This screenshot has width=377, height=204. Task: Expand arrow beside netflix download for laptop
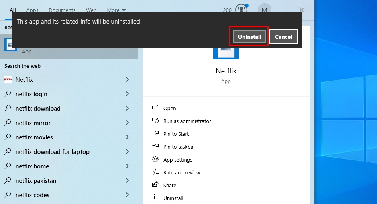click(x=127, y=151)
